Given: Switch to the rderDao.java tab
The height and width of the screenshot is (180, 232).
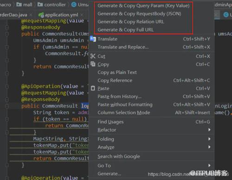Looking at the screenshot, I should pyautogui.click(x=13, y=15).
